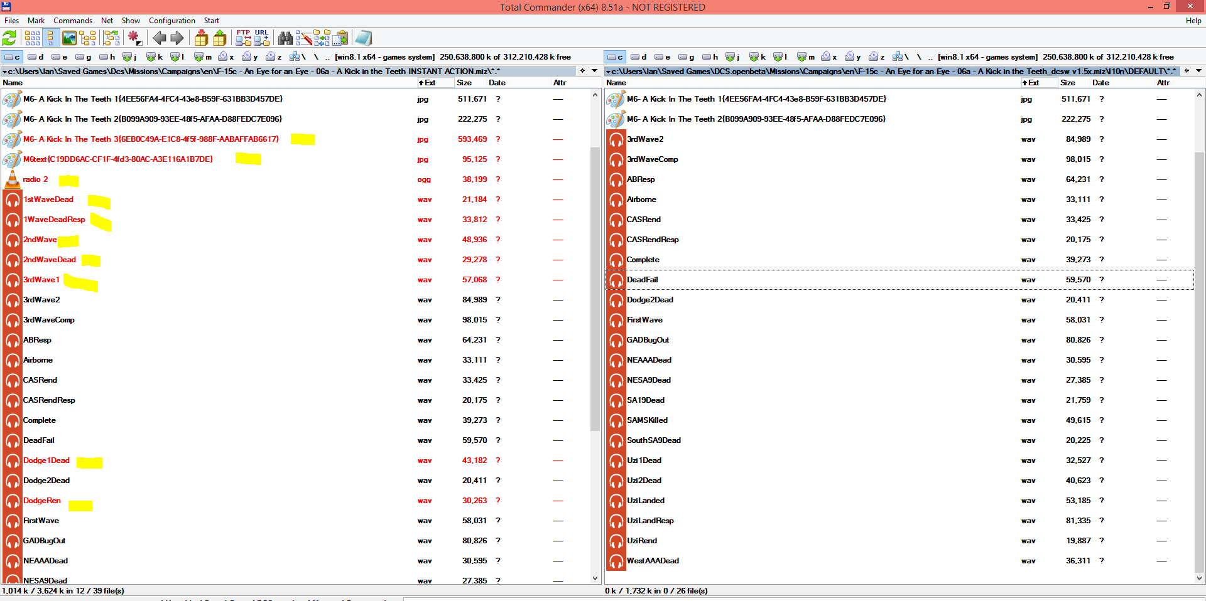Open the Mark menu

[x=36, y=21]
